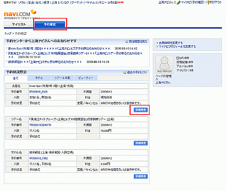Log out via ログアウト link
The image size is (226, 191).
click(215, 3)
